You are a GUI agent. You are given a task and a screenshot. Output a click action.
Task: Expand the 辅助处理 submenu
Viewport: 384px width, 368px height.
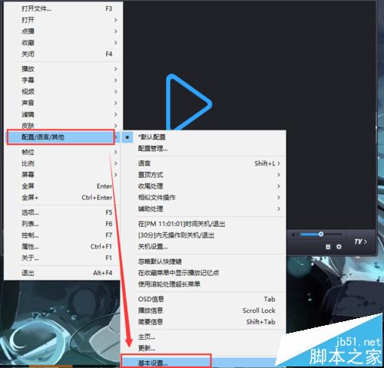(204, 209)
